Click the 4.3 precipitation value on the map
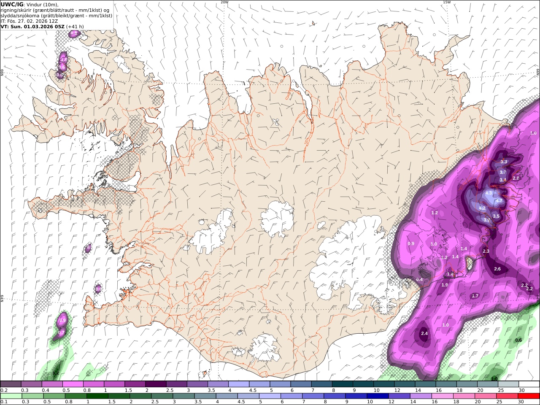Image resolution: width=540 pixels, height=405 pixels. (x=489, y=193)
